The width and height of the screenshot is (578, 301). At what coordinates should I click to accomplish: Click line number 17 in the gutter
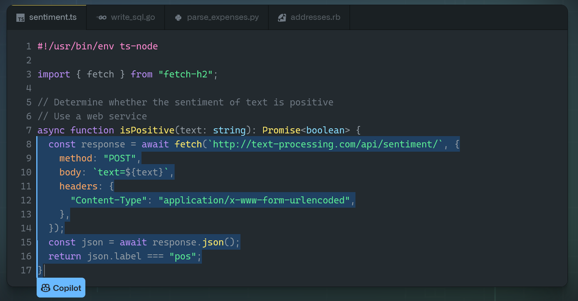[x=26, y=270]
